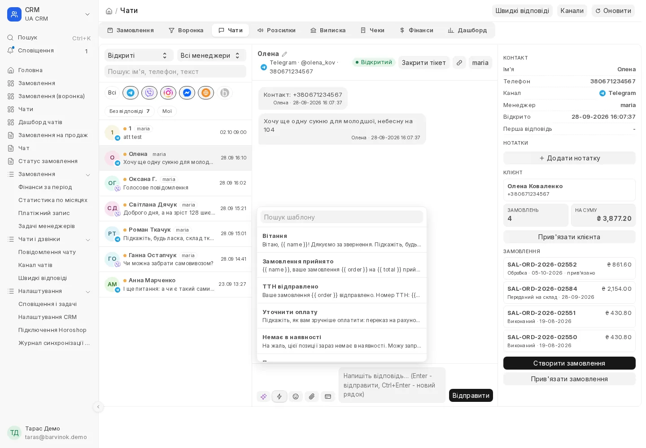
Task: Collapse the 'Чати і дзвінки' sidebar group
Action: [x=88, y=240]
